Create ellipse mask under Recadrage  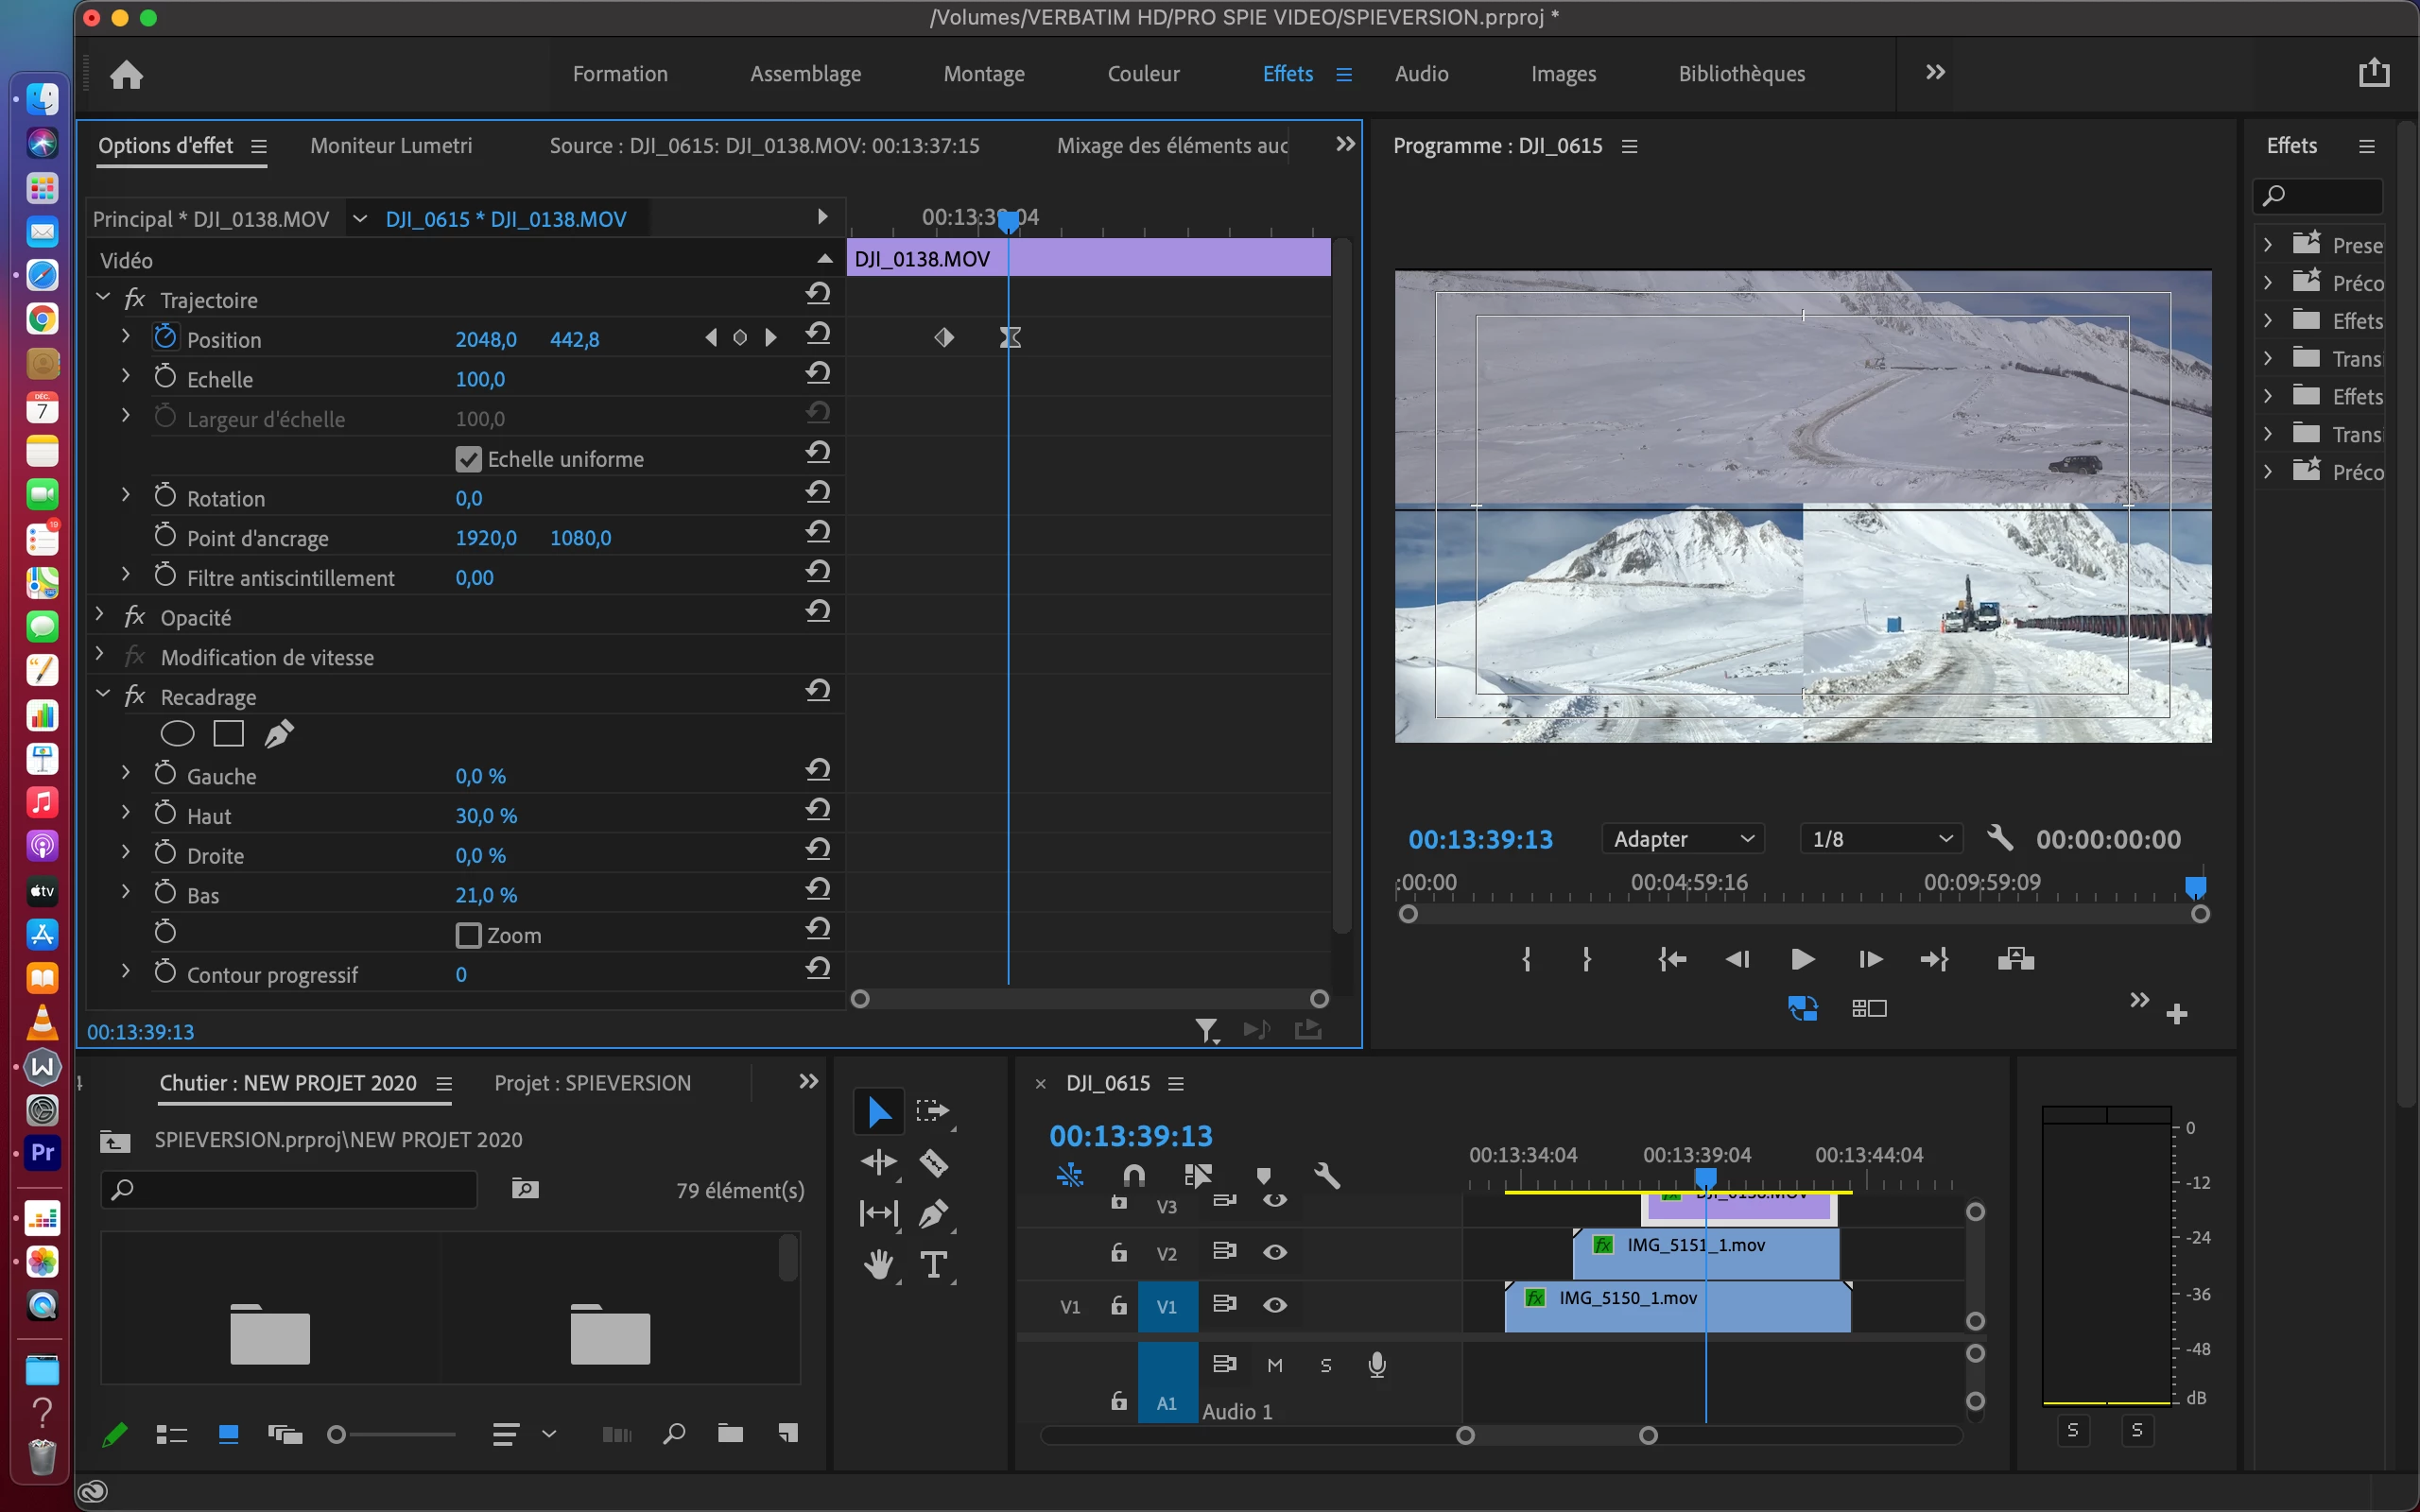(x=177, y=734)
